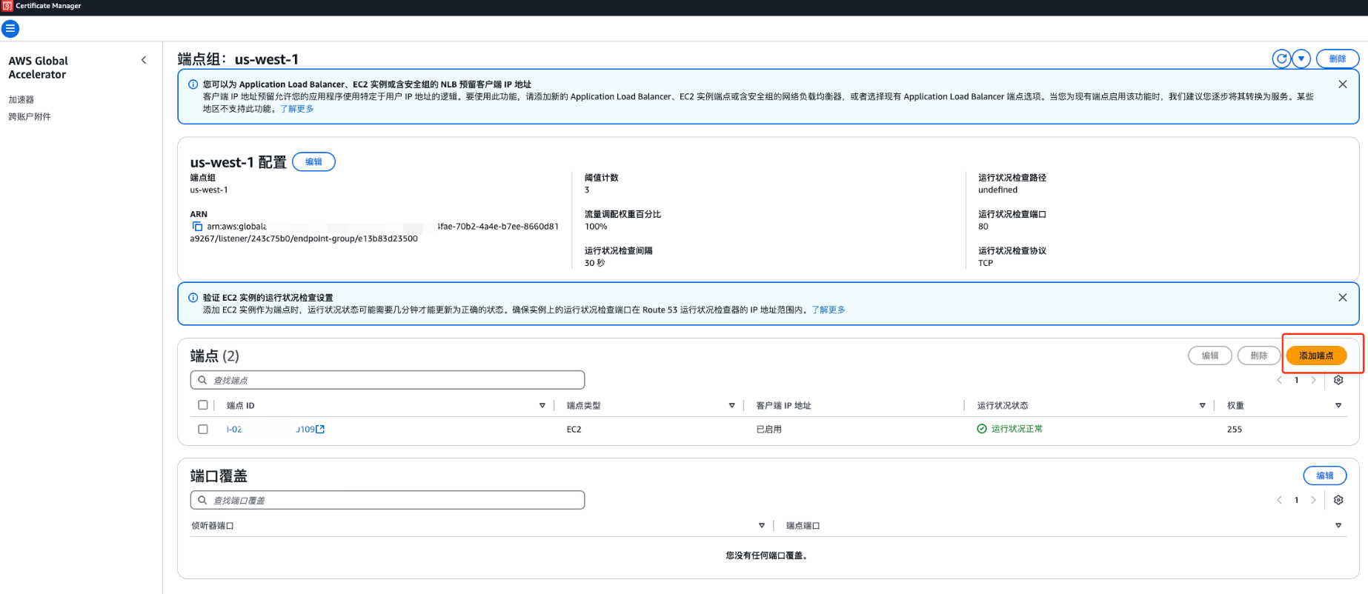The image size is (1368, 594).
Task: Go to previous page of endpoints table
Action: pos(1279,380)
